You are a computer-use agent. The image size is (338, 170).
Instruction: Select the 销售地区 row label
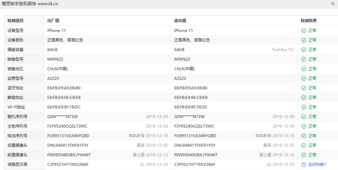click(x=15, y=69)
